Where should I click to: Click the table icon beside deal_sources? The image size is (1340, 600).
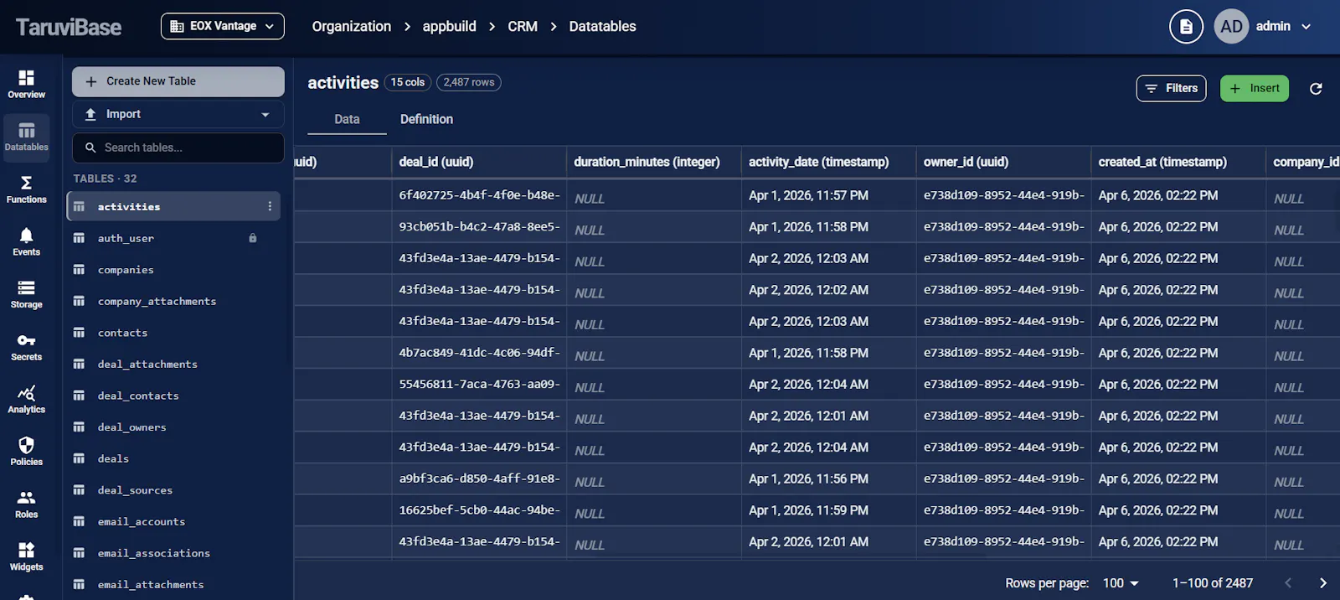(x=79, y=490)
